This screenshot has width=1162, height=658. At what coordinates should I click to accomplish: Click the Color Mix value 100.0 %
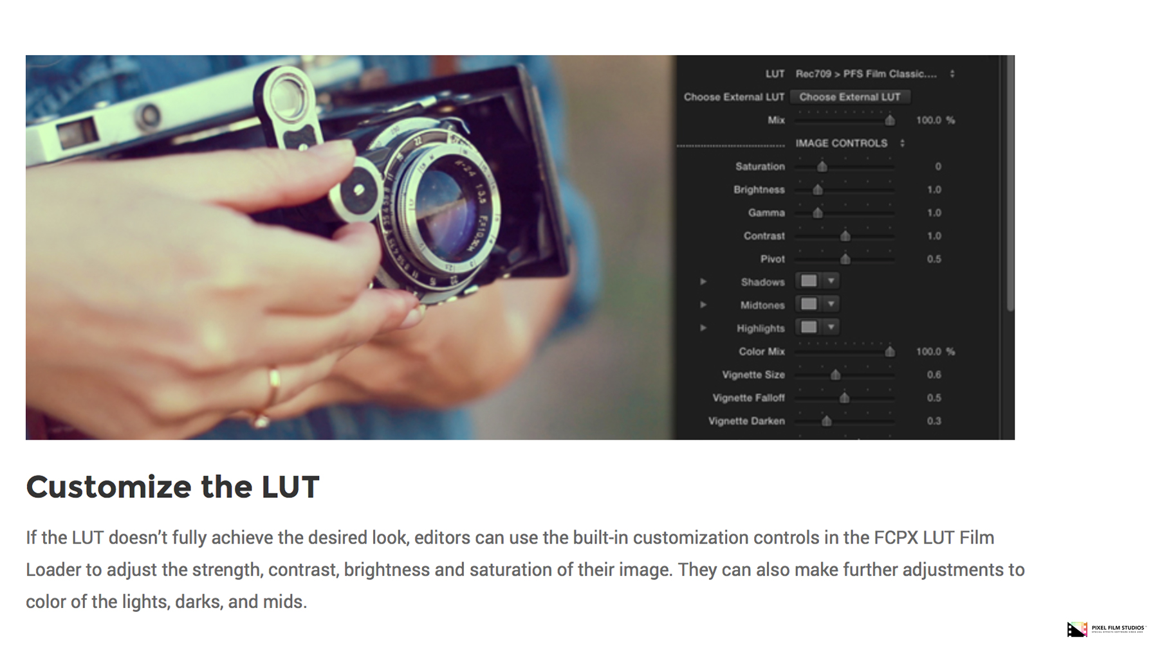coord(935,351)
